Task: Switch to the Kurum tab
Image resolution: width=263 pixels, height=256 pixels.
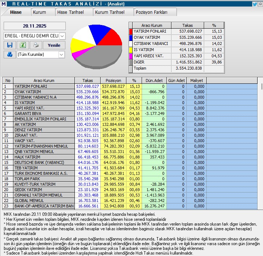Action: [39, 12]
